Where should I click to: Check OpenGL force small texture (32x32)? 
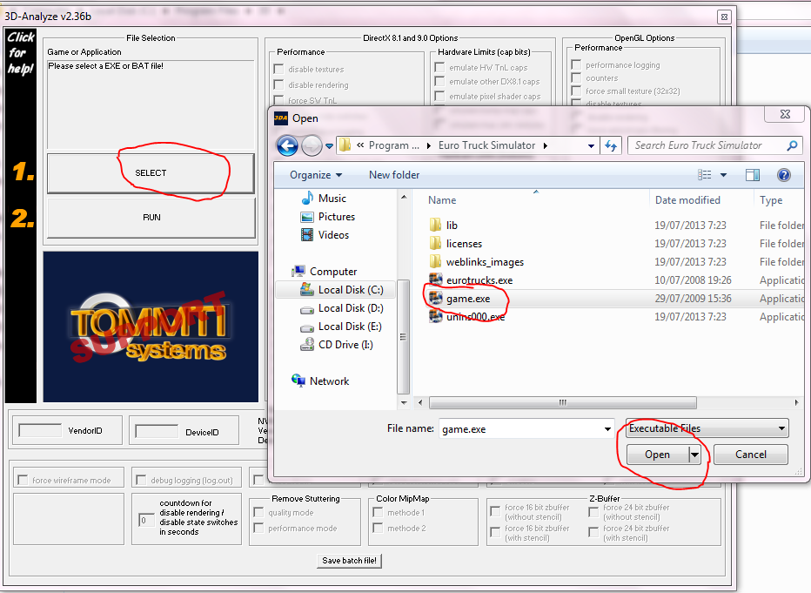click(x=576, y=91)
